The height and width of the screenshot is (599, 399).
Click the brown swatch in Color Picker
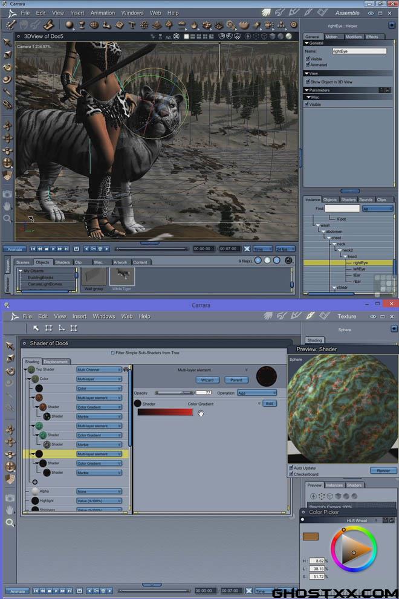click(310, 536)
